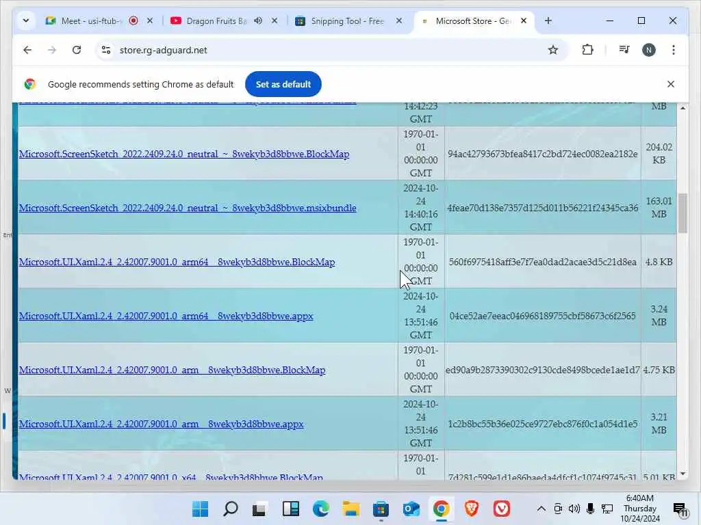701x525 pixels.
Task: Open the Extensions puzzle icon
Action: tap(587, 50)
